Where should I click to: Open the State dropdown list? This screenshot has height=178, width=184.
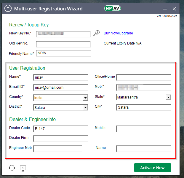tap(168, 97)
